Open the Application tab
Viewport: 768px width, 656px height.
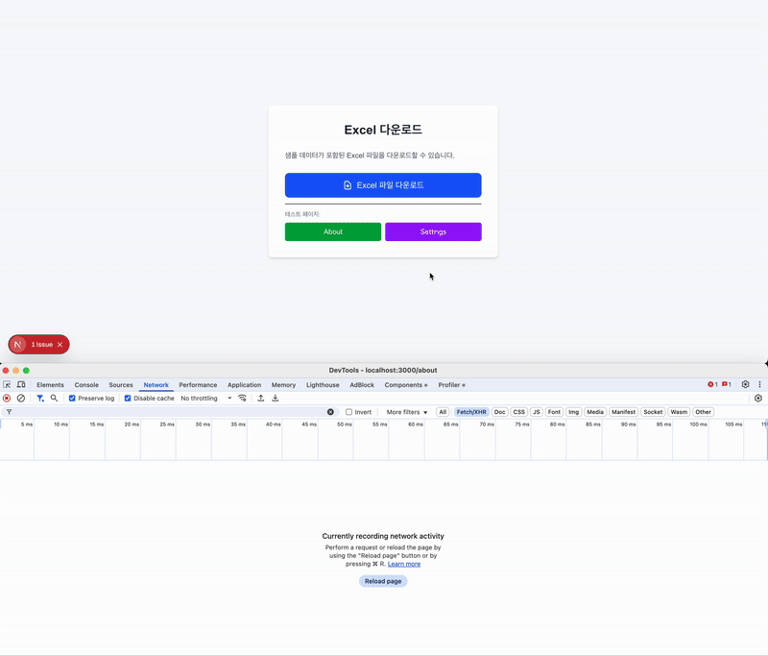(244, 384)
